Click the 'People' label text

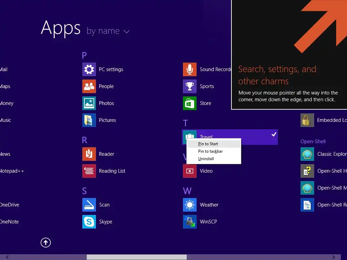(106, 86)
